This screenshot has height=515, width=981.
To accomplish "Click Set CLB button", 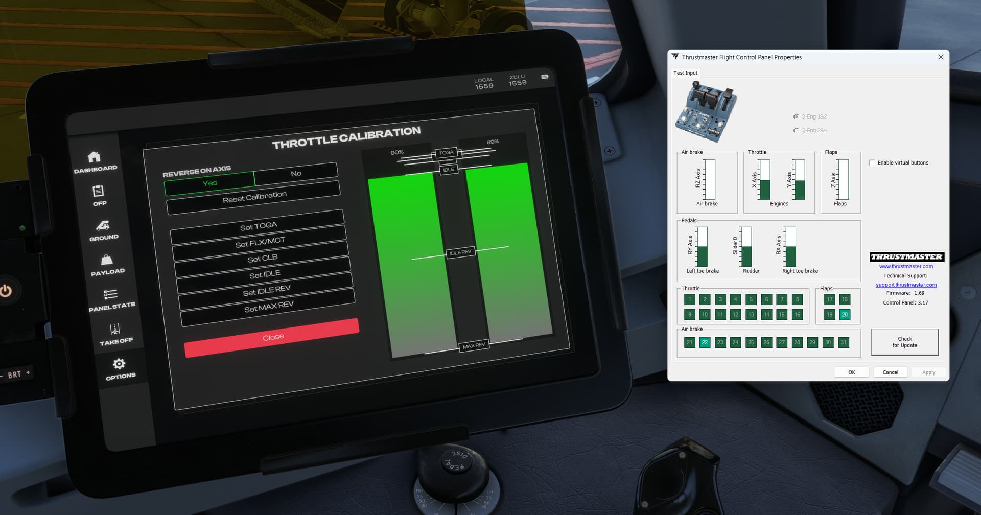I will click(x=262, y=259).
